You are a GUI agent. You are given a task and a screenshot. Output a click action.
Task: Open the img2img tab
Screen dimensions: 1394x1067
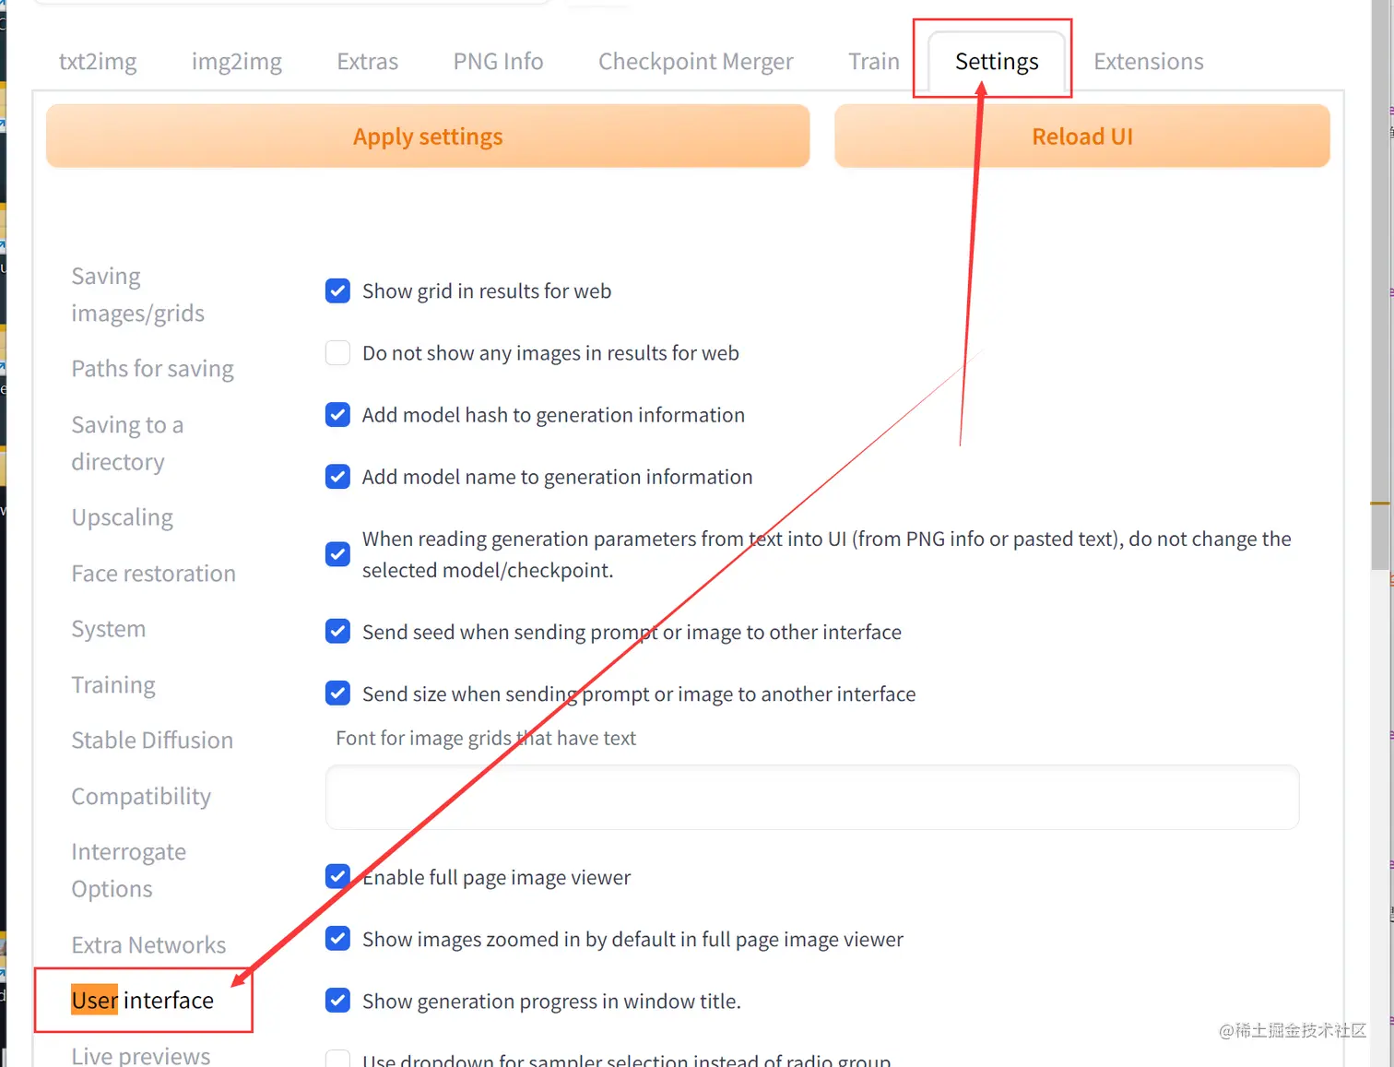point(236,61)
